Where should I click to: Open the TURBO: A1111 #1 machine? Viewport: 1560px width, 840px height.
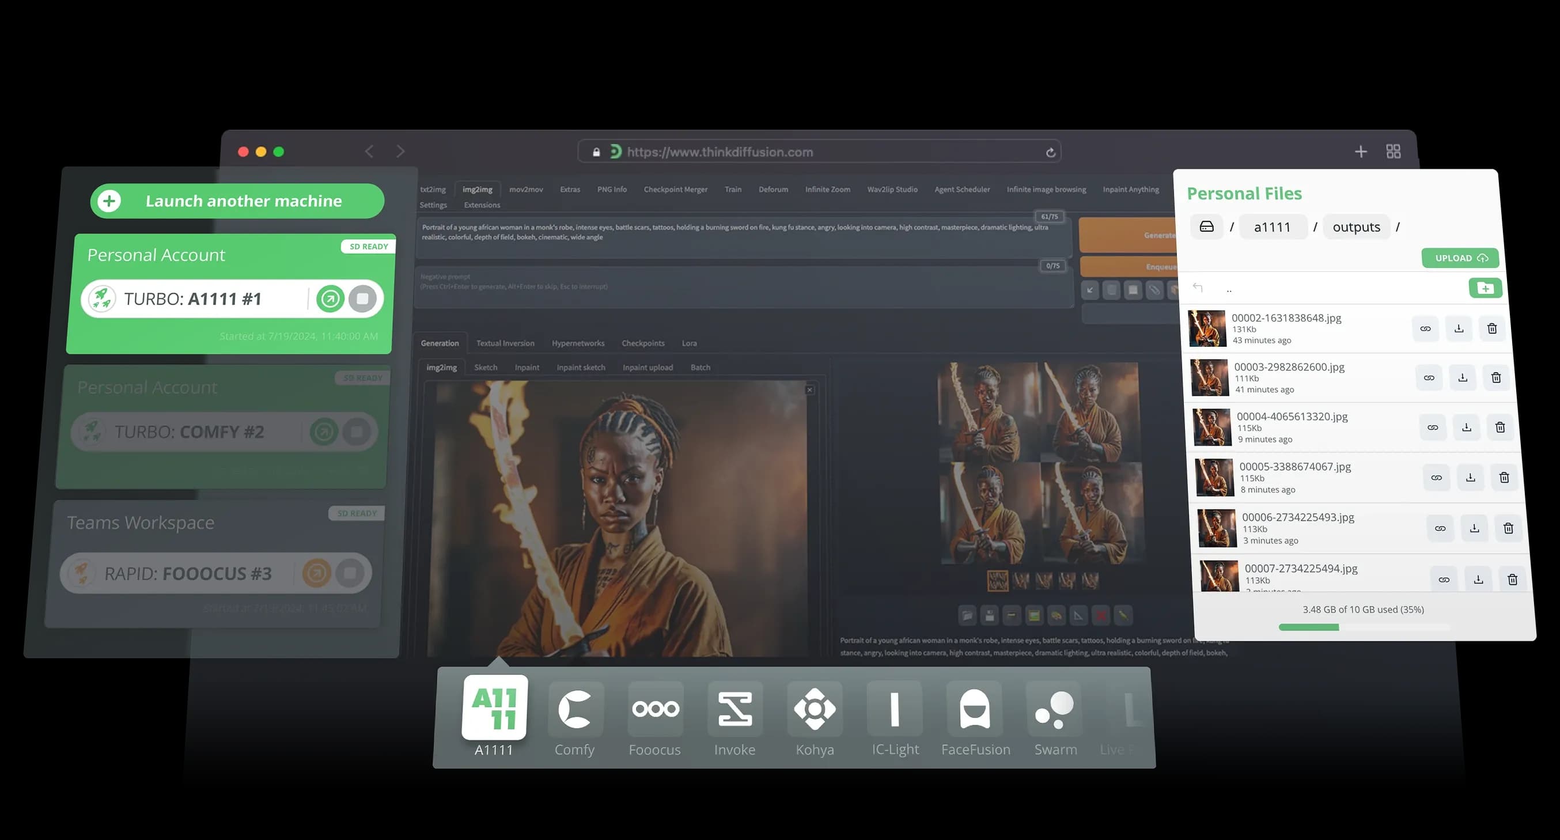tap(330, 298)
